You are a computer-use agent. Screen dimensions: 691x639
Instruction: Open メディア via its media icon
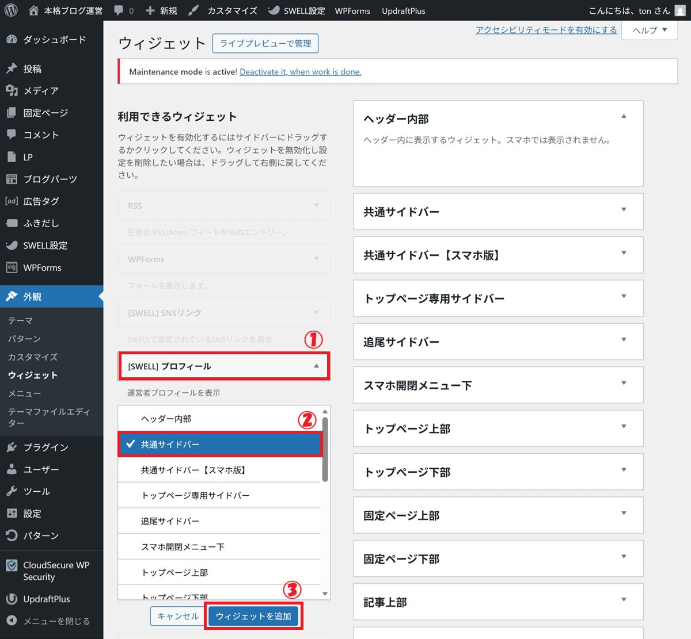(x=12, y=91)
